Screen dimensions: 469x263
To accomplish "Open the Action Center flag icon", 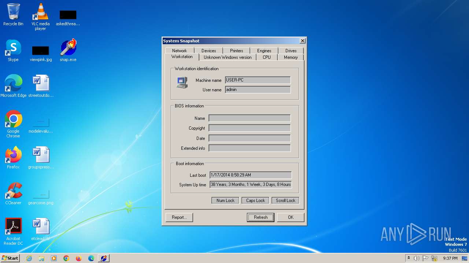I will click(425, 258).
